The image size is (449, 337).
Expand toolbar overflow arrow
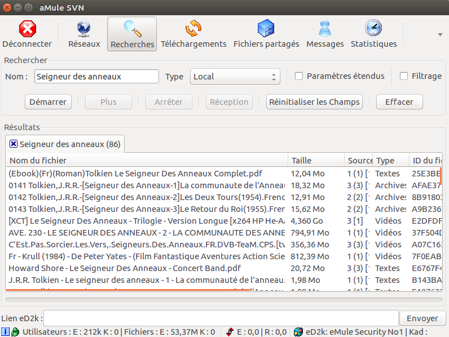point(440,34)
